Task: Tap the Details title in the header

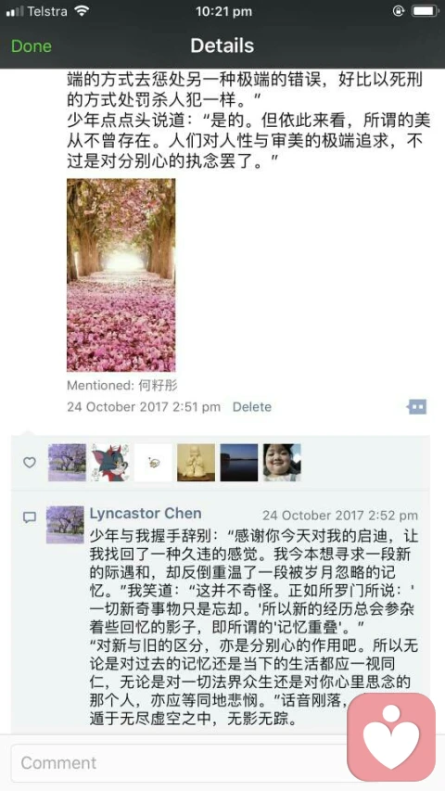Action: (x=222, y=46)
